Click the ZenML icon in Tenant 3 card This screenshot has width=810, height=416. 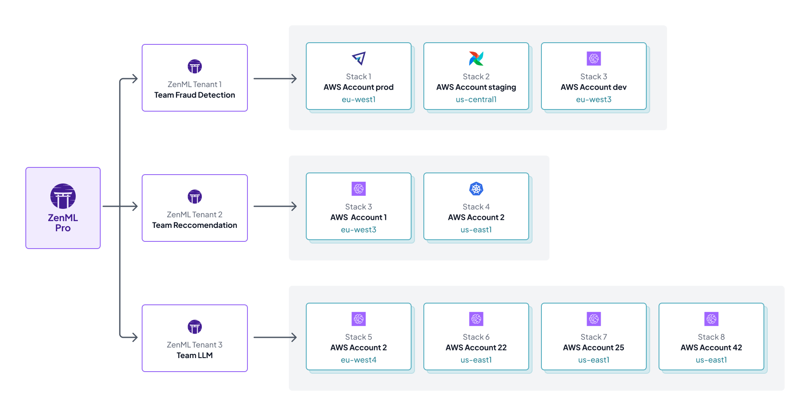(194, 326)
